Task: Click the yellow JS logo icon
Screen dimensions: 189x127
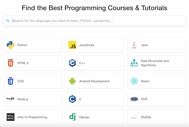Action: click(72, 45)
